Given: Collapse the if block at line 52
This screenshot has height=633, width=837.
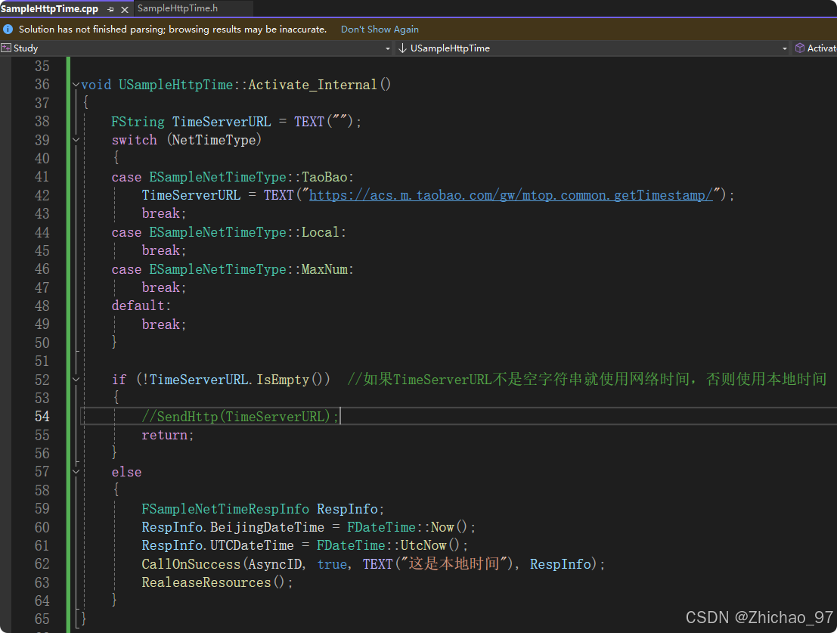Looking at the screenshot, I should [76, 380].
